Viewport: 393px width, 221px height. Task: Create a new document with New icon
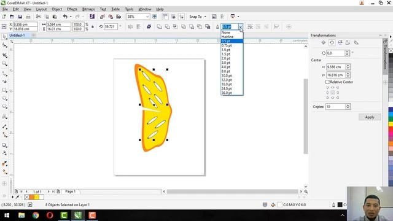click(4, 17)
